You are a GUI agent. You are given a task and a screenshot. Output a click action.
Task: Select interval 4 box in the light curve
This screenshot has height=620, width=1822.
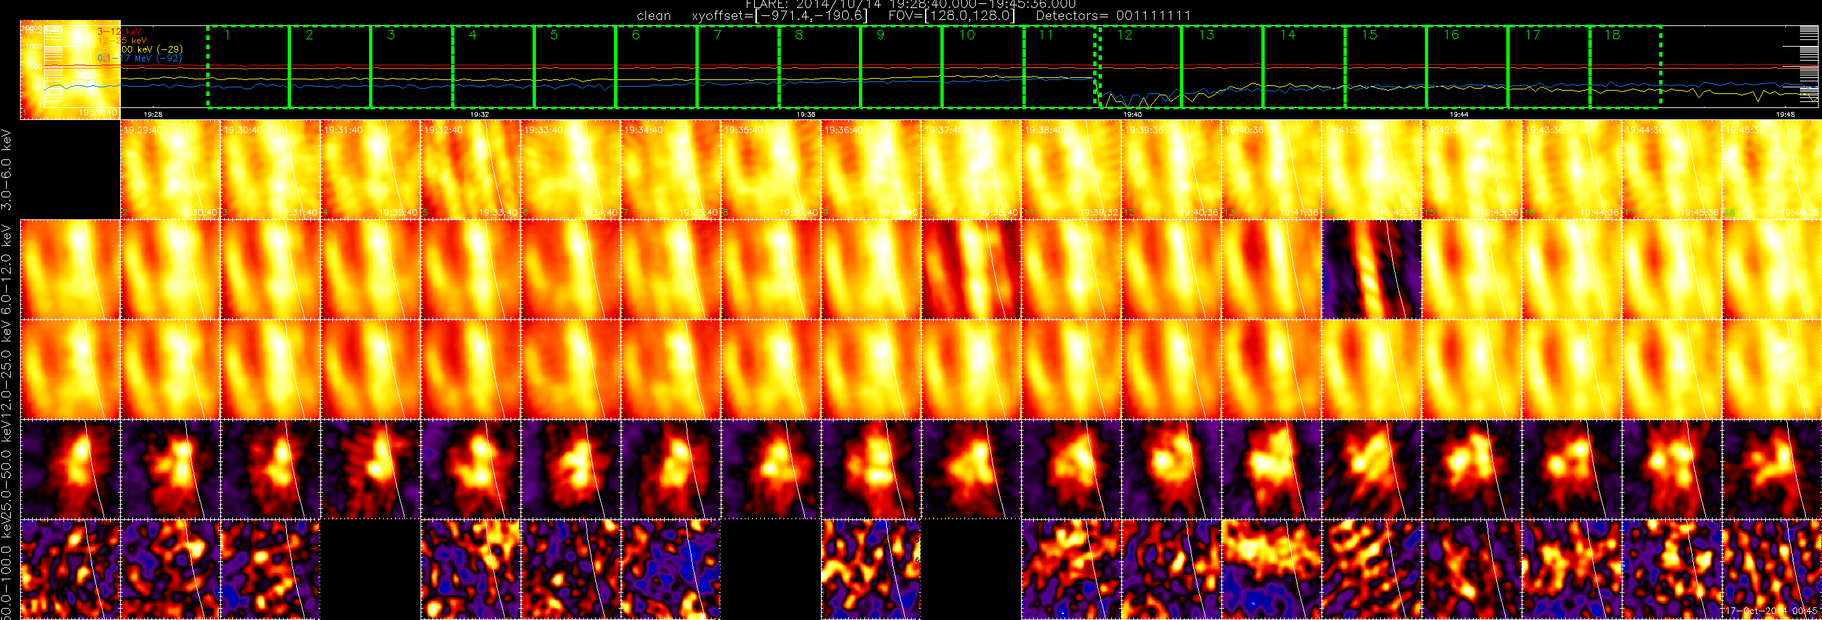(x=493, y=67)
